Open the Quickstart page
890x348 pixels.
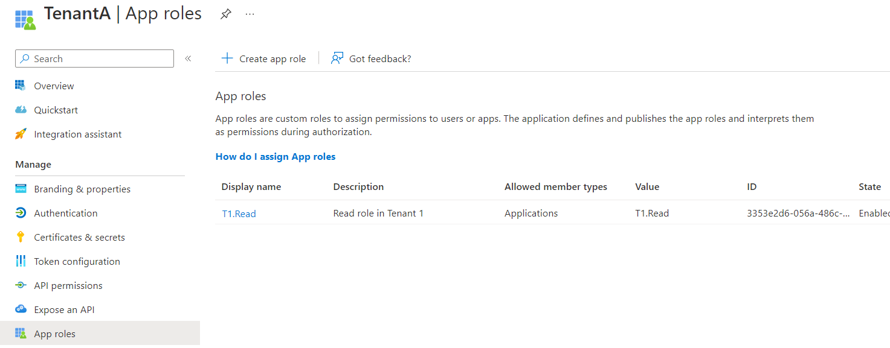click(56, 110)
